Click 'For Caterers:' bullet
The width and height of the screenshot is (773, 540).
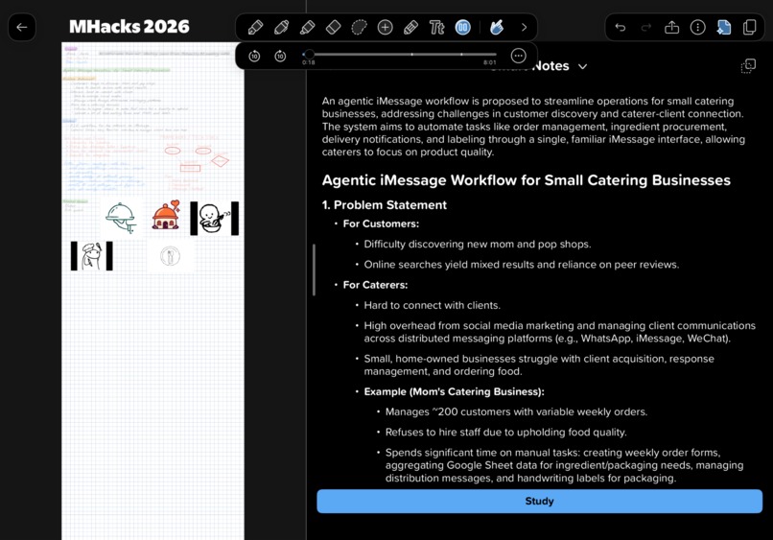375,285
